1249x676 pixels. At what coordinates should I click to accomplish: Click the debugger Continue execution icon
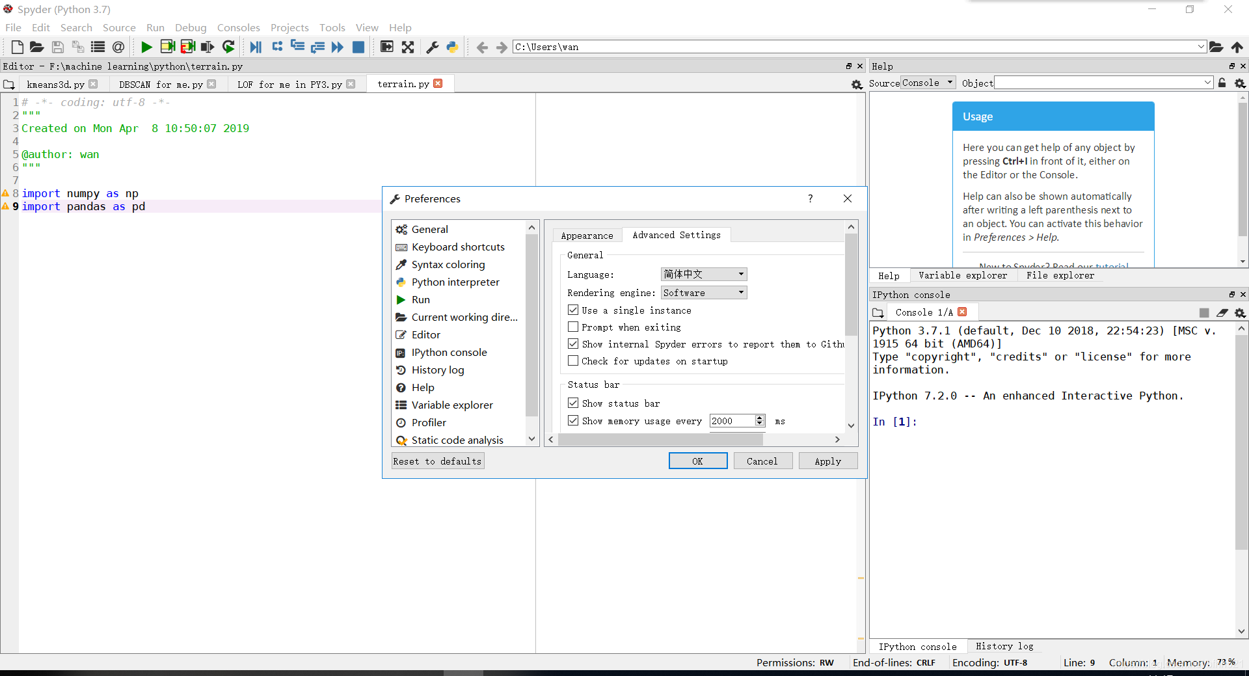tap(337, 47)
